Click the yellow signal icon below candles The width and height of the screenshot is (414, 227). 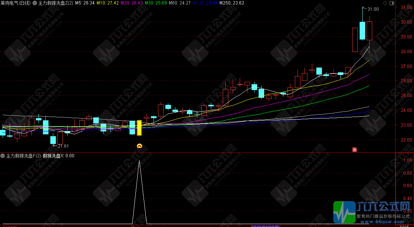pos(139,146)
